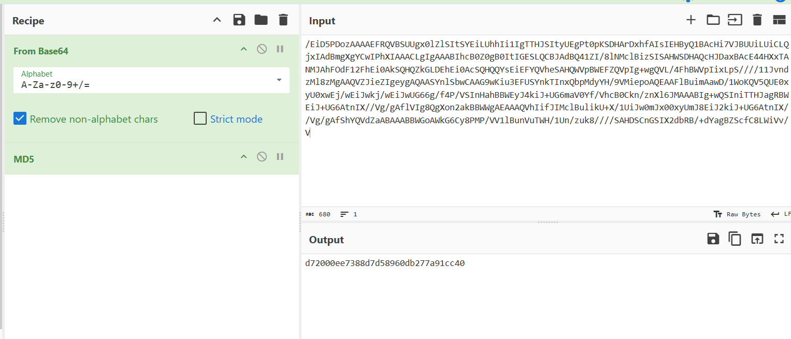Image resolution: width=791 pixels, height=339 pixels.
Task: Add a new input tab
Action: tap(691, 20)
